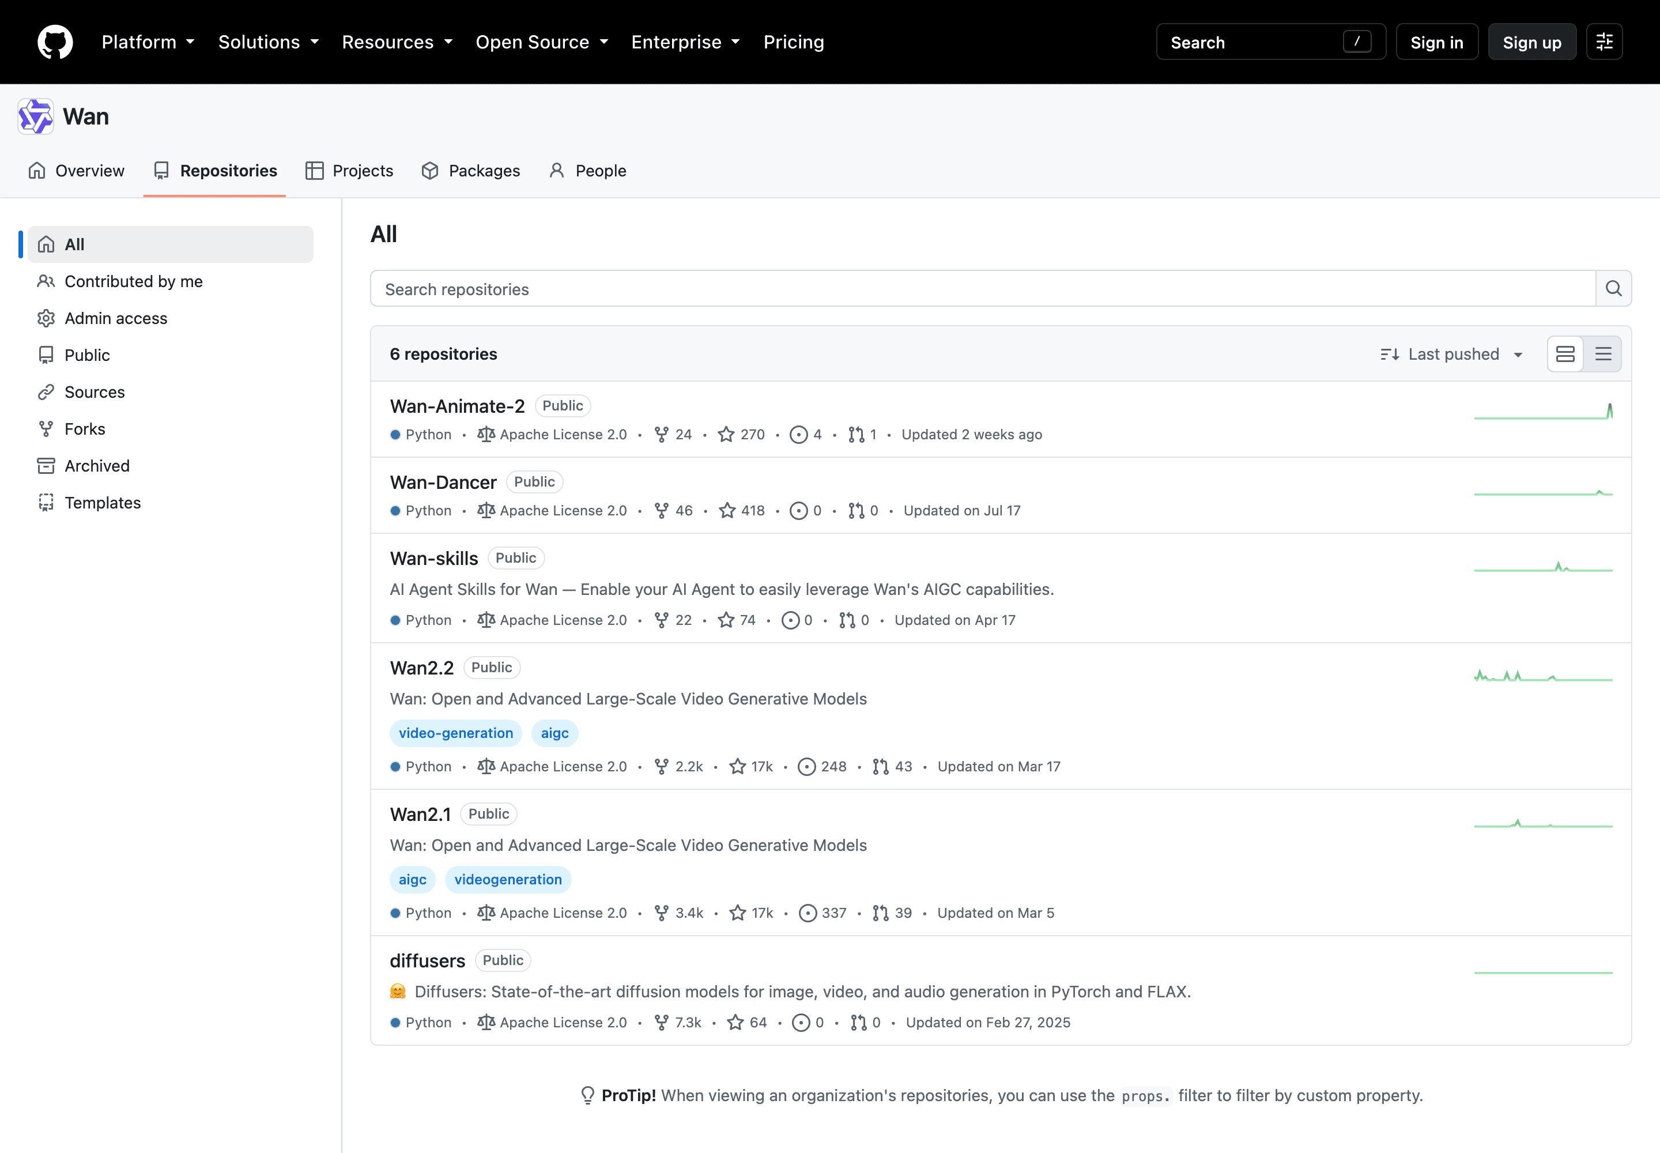Open the Wan-Animate-2 repository
Image resolution: width=1660 pixels, height=1153 pixels.
click(456, 406)
